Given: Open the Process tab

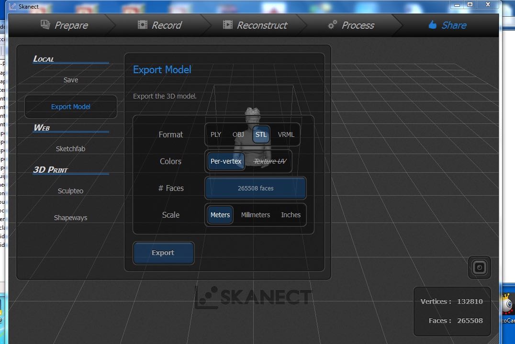Looking at the screenshot, I should coord(351,25).
